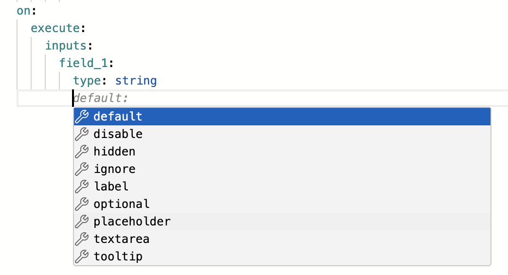This screenshot has width=508, height=275.
Task: Select 'placeholder' from the autocomplete list
Action: [132, 222]
